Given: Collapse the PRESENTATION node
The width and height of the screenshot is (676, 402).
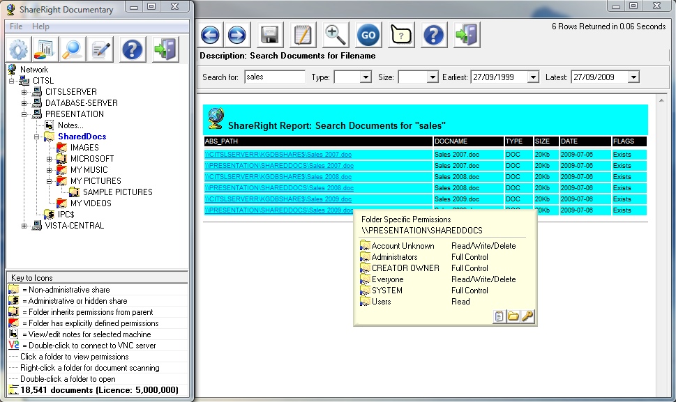Looking at the screenshot, I should point(24,114).
